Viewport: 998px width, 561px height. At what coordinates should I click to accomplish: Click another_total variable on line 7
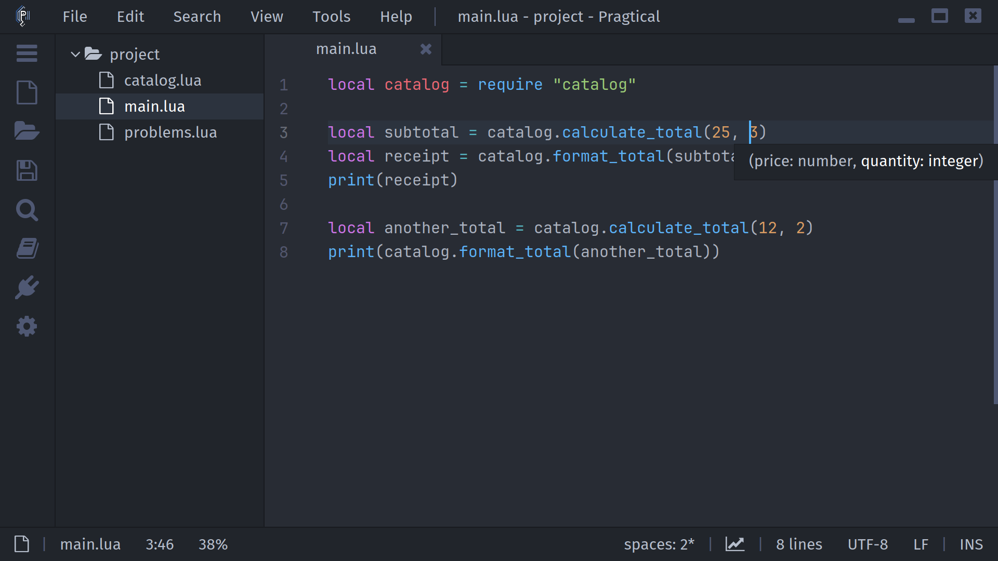point(444,228)
